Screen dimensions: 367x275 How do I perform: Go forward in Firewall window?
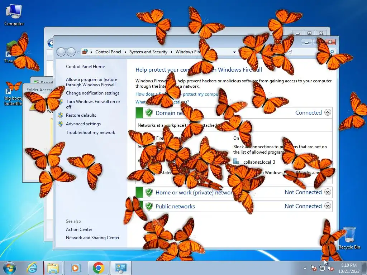click(x=71, y=52)
